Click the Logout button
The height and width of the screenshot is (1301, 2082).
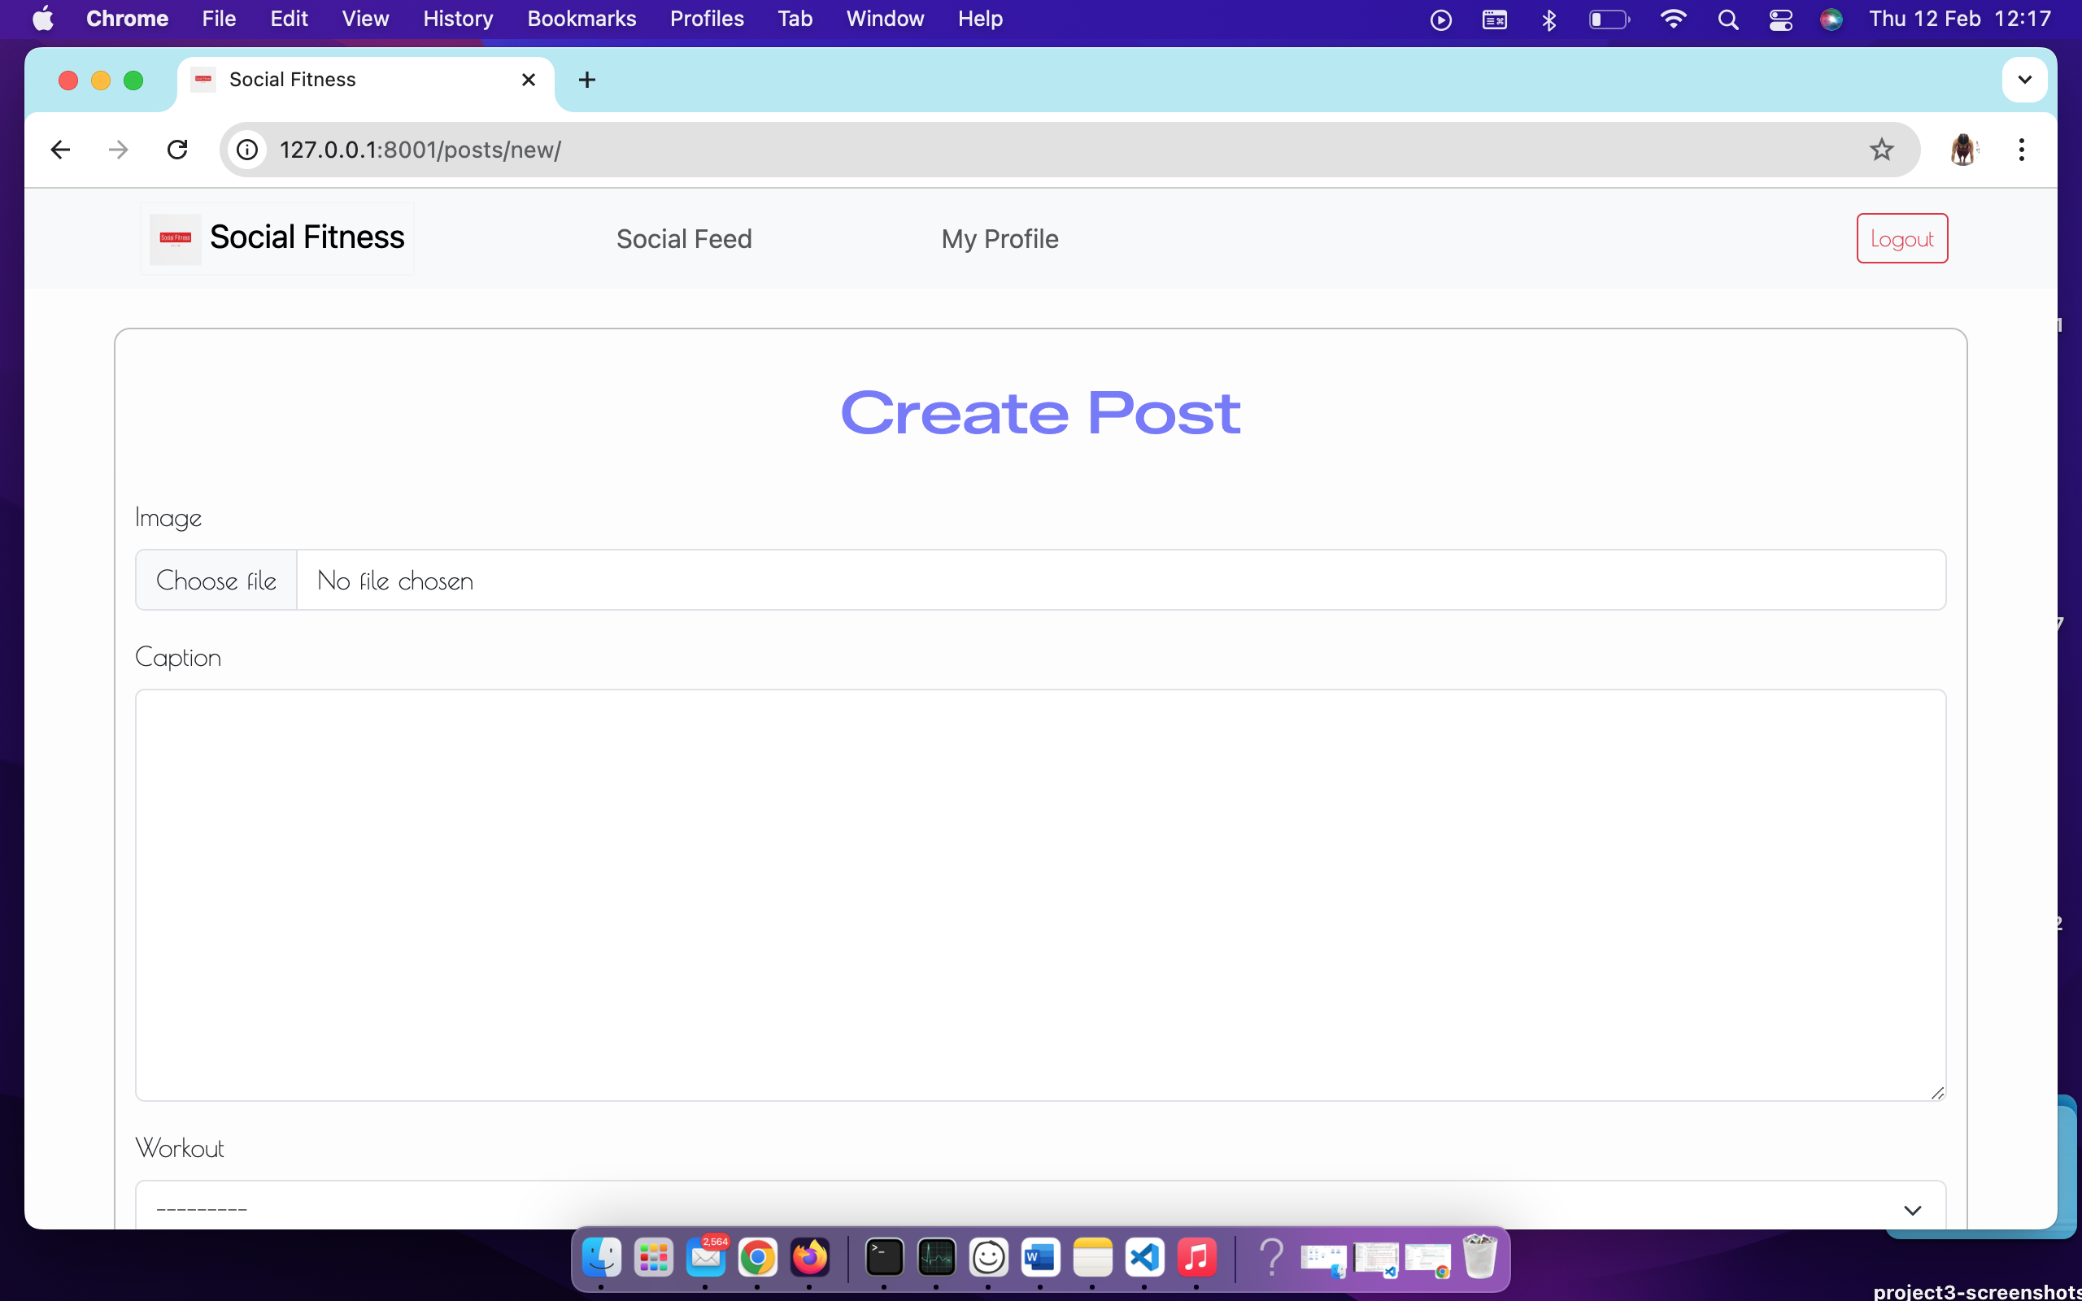click(x=1901, y=237)
